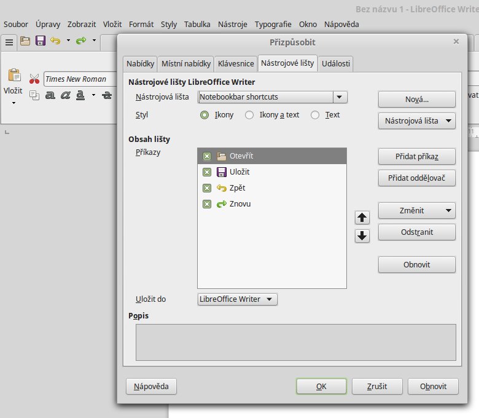The image size is (479, 418).
Task: Open the Formát menu
Action: [141, 24]
